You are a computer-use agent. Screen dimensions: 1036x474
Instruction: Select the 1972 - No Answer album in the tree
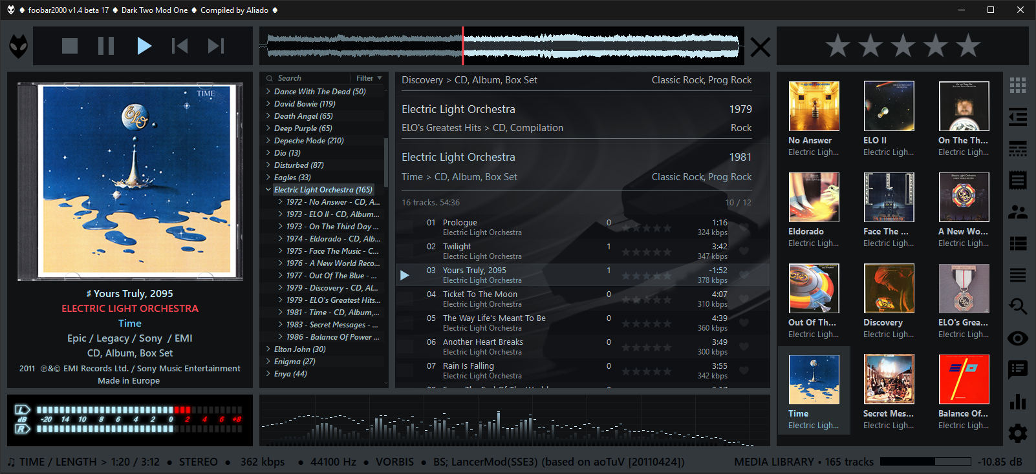[x=333, y=202]
